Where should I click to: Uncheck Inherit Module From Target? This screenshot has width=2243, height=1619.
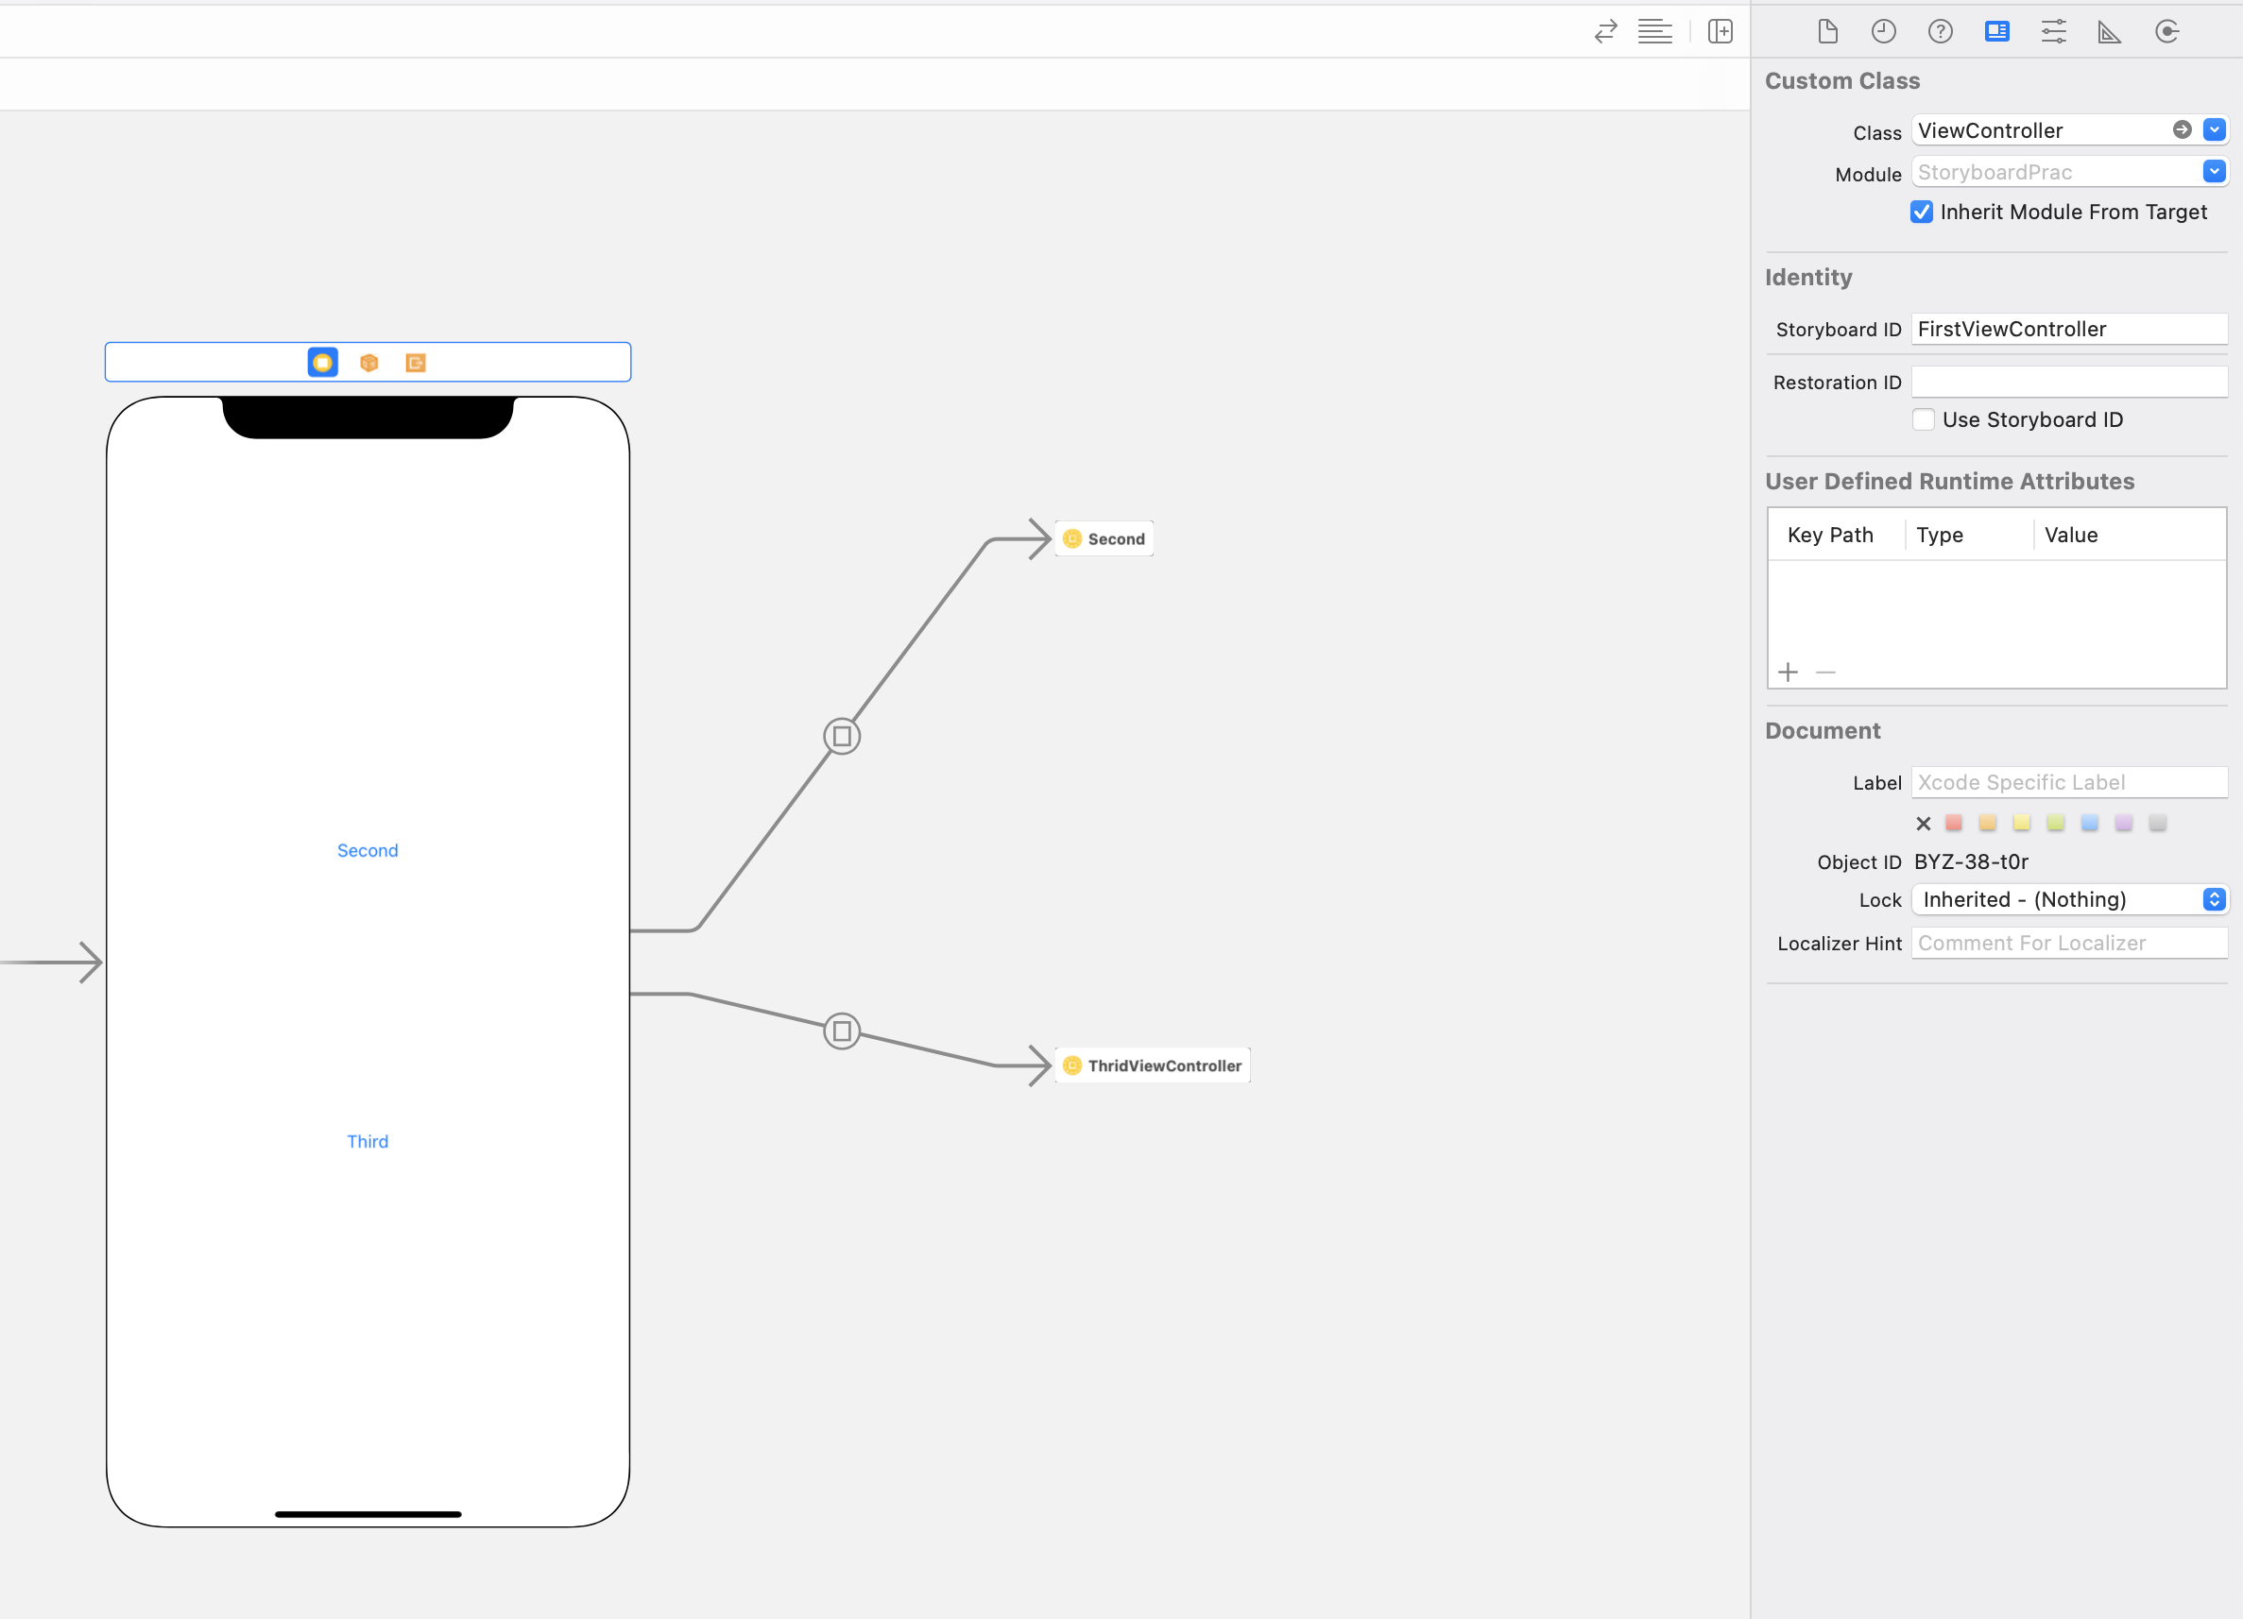point(1922,212)
